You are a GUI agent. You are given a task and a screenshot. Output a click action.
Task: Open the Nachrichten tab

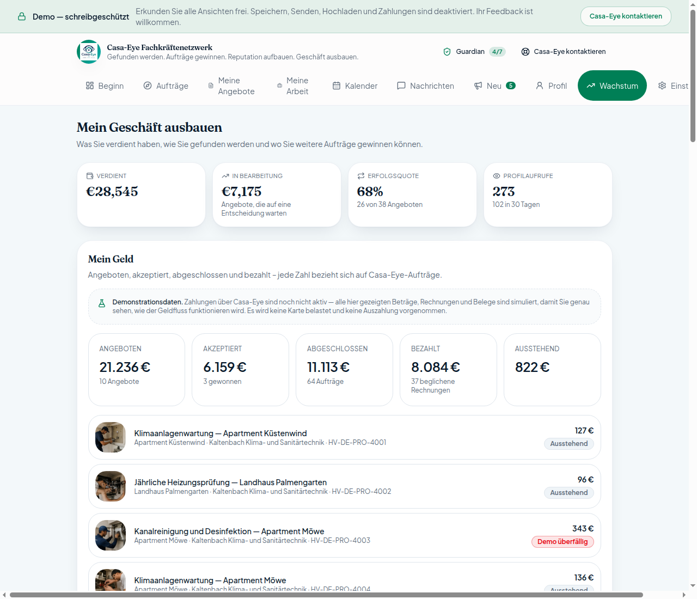click(x=426, y=85)
